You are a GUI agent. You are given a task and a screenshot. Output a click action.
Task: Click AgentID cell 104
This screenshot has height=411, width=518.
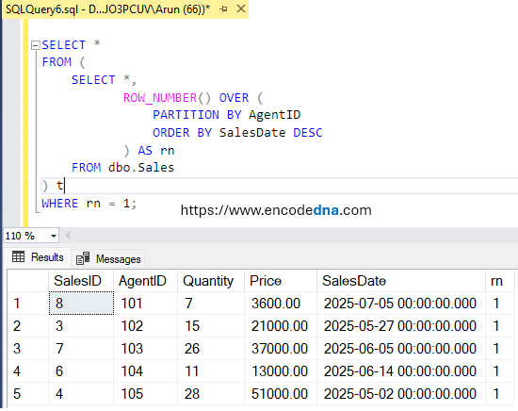pyautogui.click(x=145, y=371)
